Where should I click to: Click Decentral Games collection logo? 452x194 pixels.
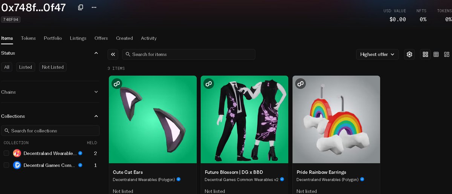click(x=17, y=165)
